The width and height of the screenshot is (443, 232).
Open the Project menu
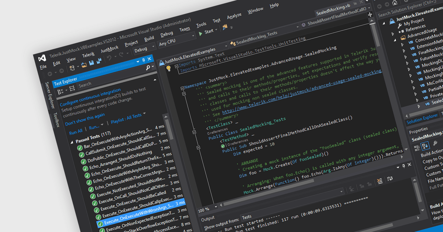pos(131,43)
